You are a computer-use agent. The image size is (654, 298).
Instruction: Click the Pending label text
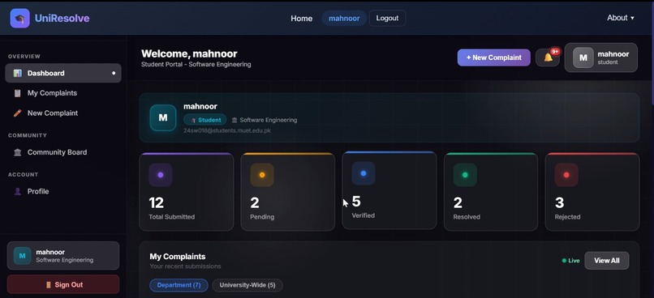[x=262, y=217]
